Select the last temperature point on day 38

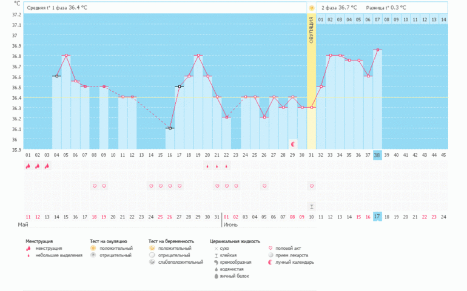point(377,50)
